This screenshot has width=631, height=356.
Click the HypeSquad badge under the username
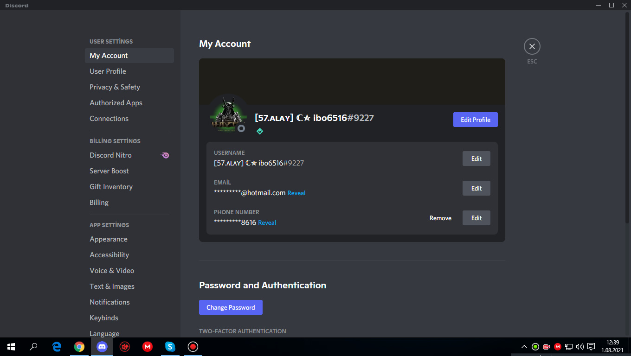(x=260, y=131)
